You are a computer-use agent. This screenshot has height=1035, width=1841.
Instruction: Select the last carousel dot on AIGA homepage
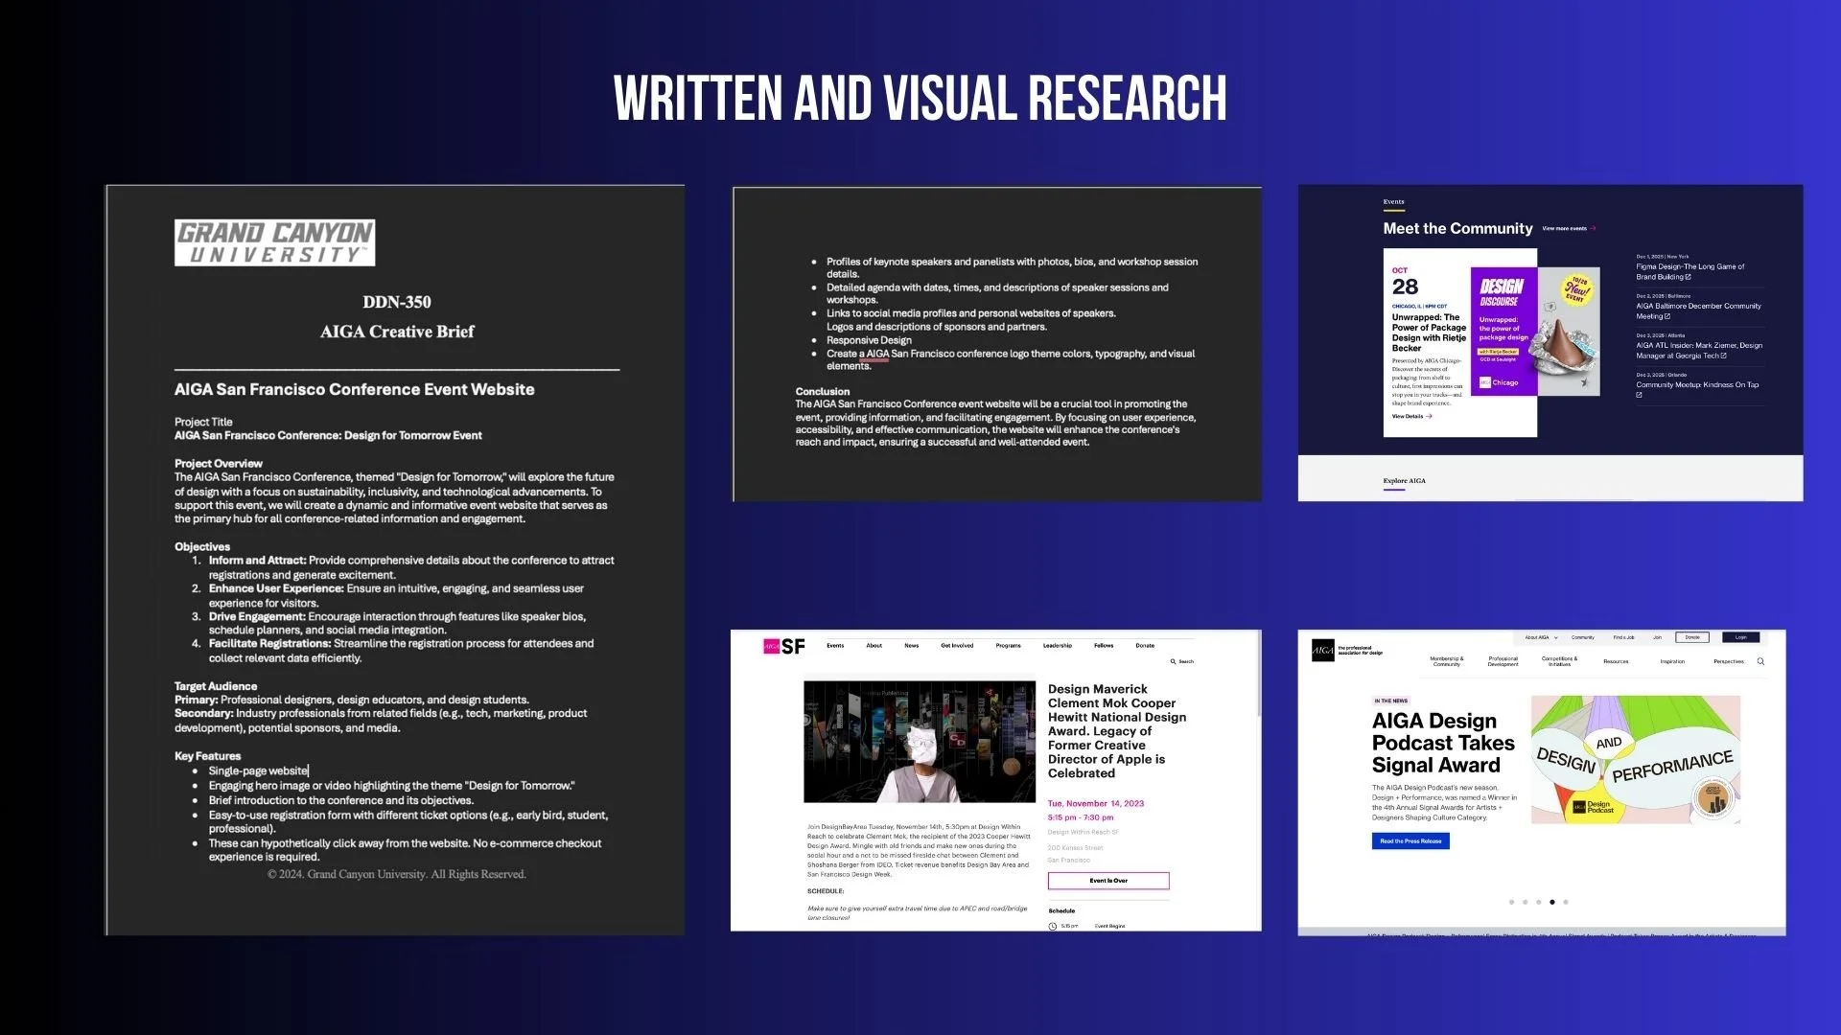coord(1566,902)
